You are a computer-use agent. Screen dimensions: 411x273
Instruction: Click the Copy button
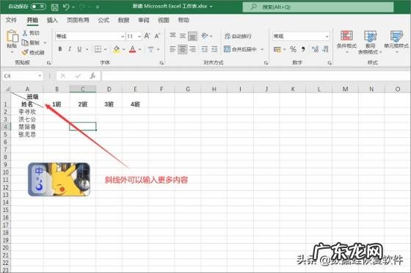tap(31, 43)
